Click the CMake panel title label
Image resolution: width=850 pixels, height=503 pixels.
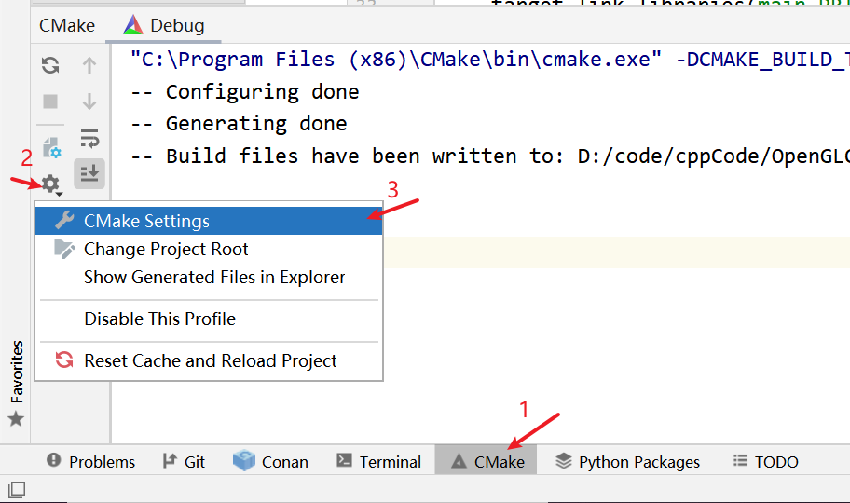pos(67,25)
